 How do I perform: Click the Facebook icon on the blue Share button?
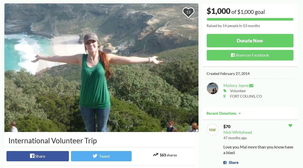[32, 156]
